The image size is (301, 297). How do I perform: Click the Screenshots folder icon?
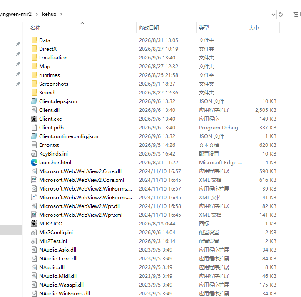34,84
